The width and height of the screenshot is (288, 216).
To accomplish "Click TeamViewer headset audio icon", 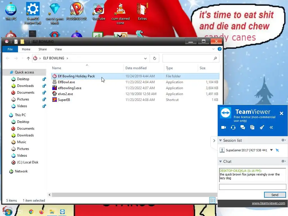I will click(233, 127).
